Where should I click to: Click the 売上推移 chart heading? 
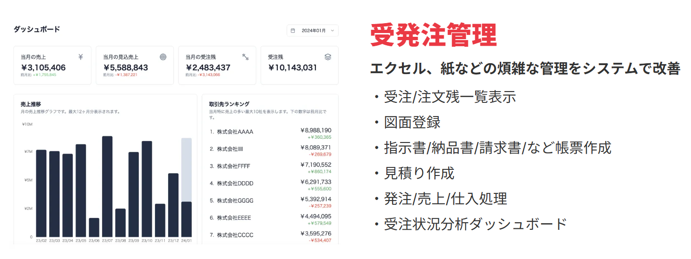point(30,104)
